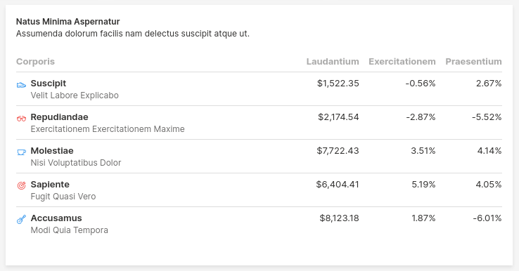Image resolution: width=519 pixels, height=271 pixels.
Task: Open the Accusamus row title
Action: coord(56,218)
